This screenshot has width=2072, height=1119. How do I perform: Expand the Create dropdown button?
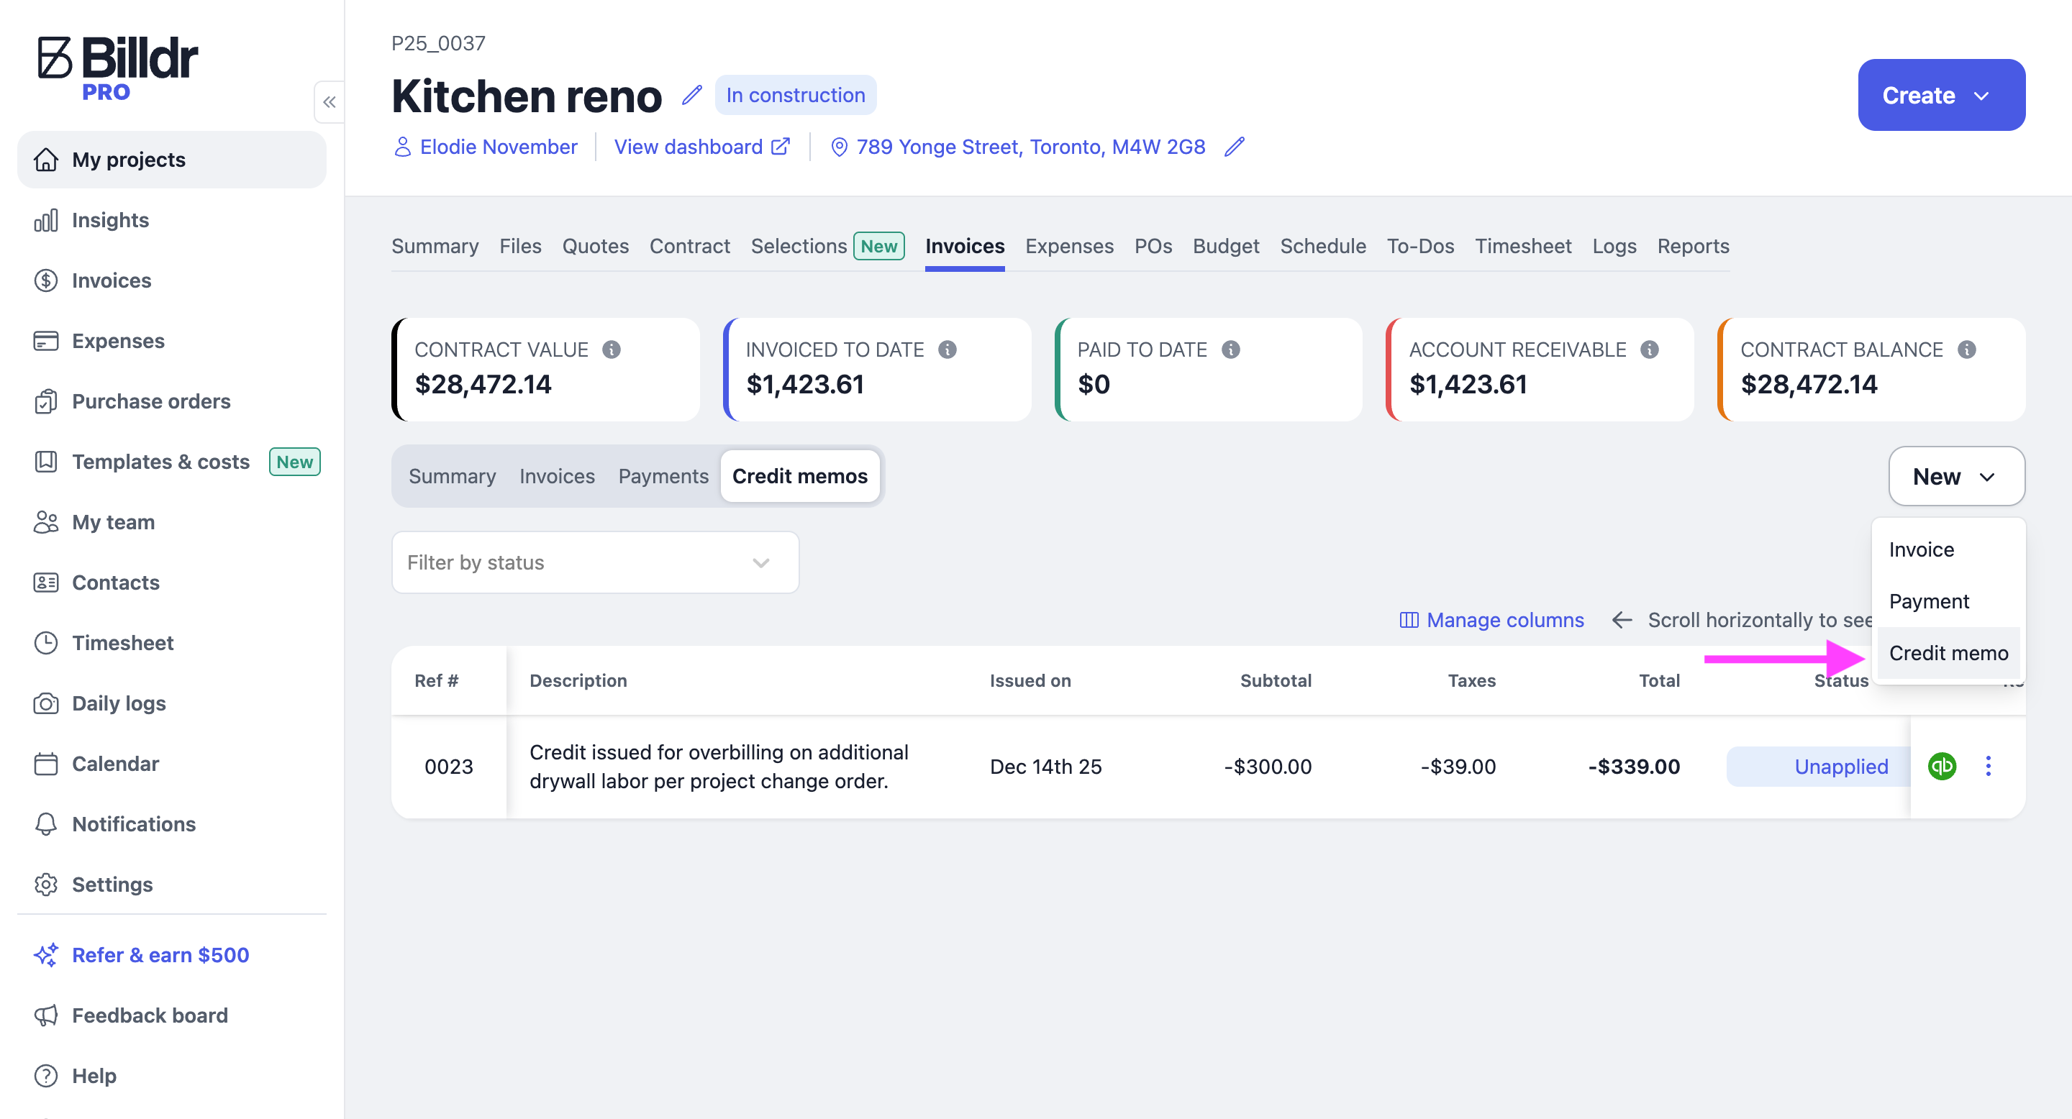[1941, 95]
